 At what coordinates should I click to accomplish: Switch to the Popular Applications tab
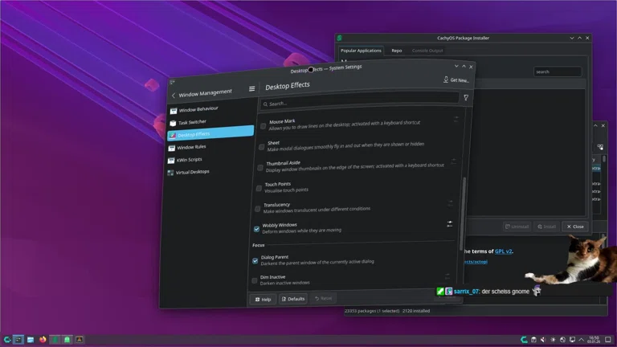361,51
